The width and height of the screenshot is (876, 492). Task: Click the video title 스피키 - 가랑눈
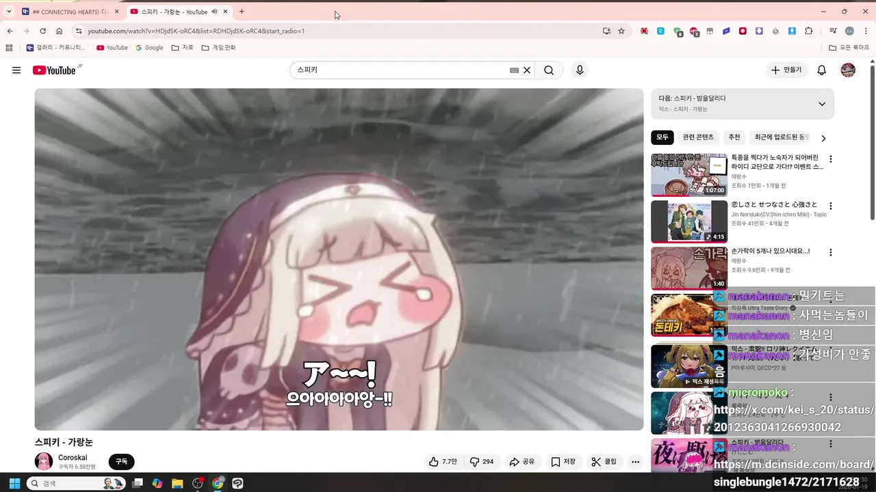coord(64,442)
